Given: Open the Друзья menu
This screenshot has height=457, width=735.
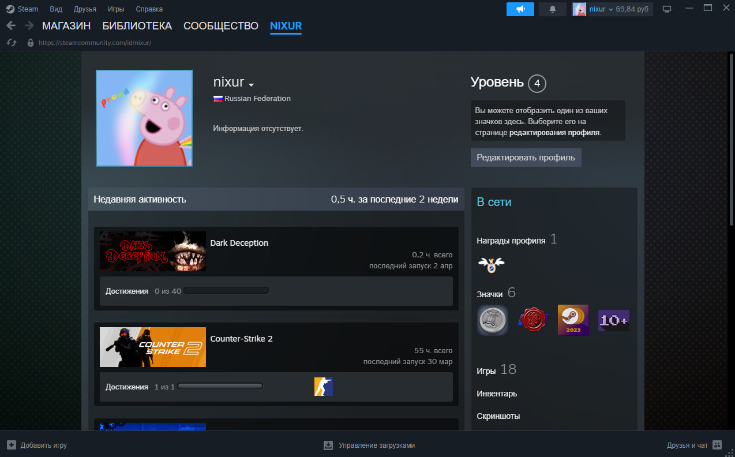Looking at the screenshot, I should 85,9.
